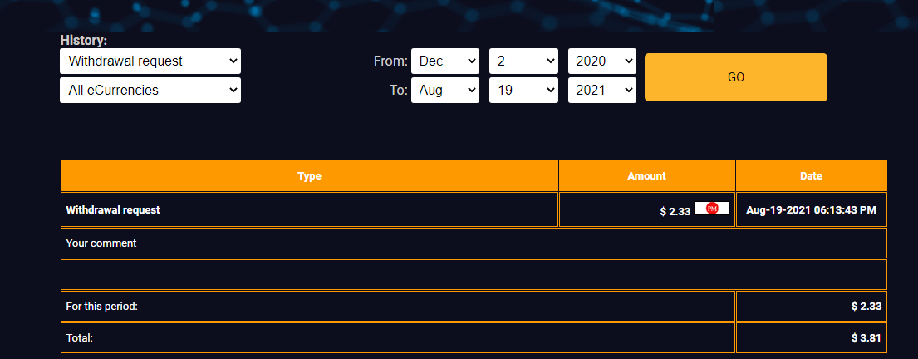
Task: Click the Total $ 3.81 amount cell
Action: point(812,338)
